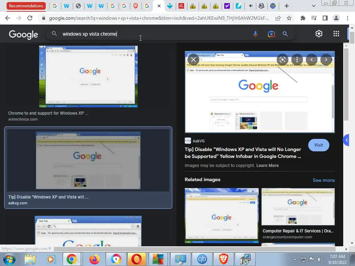Open Windows Explorer from the taskbar

click(30, 259)
